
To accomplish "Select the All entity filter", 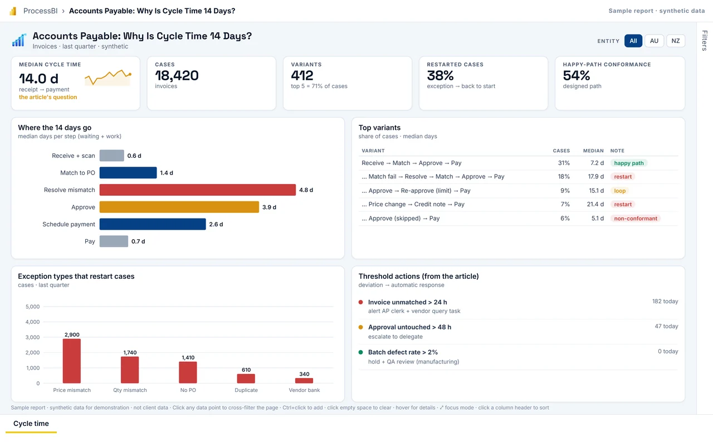I will (633, 41).
